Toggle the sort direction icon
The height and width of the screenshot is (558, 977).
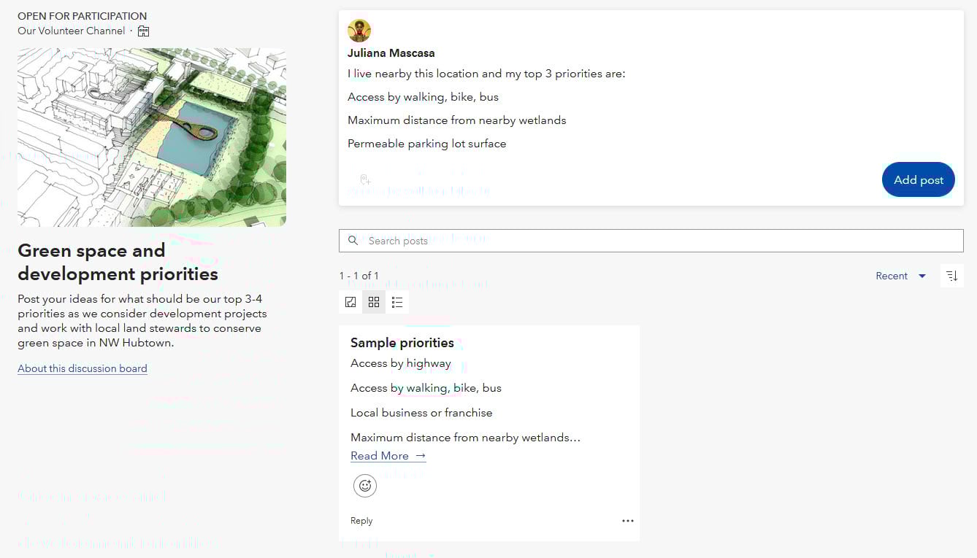click(951, 276)
